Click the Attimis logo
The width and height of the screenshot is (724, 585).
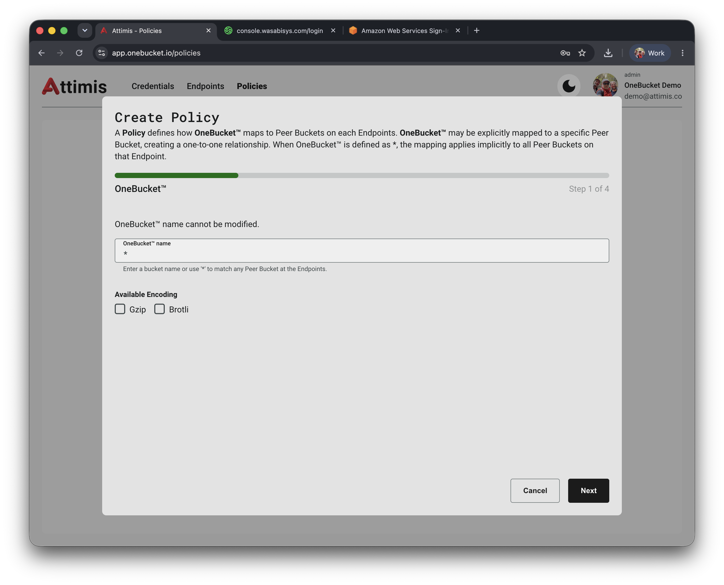click(74, 86)
